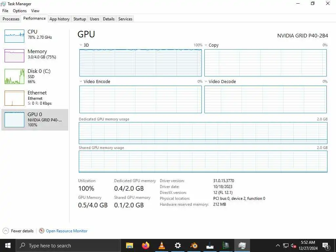
Task: Switch to the Processes tab
Action: pyautogui.click(x=11, y=19)
